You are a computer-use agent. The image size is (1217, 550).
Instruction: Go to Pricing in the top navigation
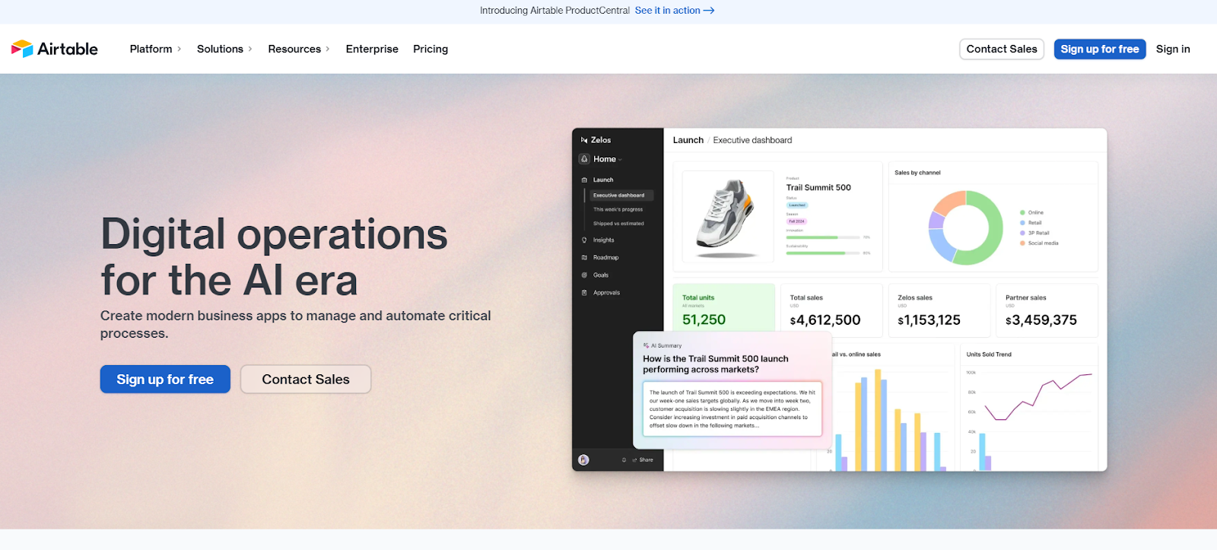tap(431, 49)
